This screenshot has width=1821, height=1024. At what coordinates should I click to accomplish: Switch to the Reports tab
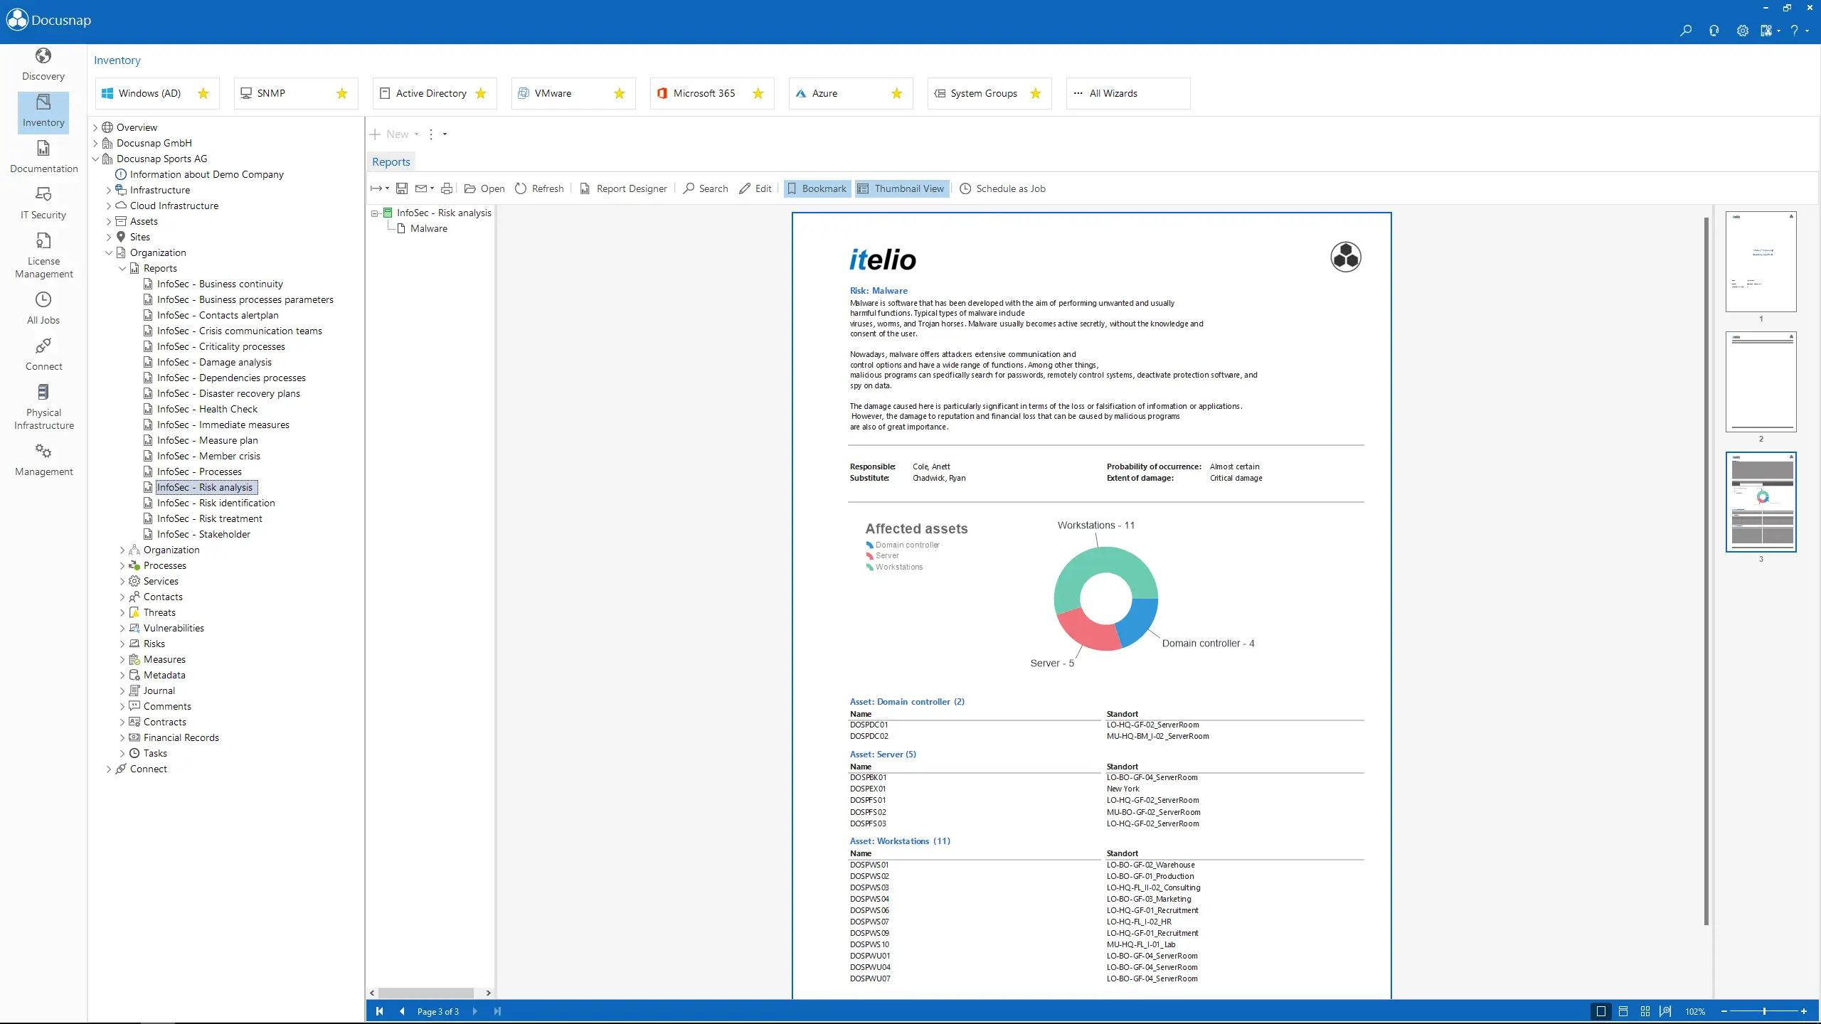pos(391,161)
